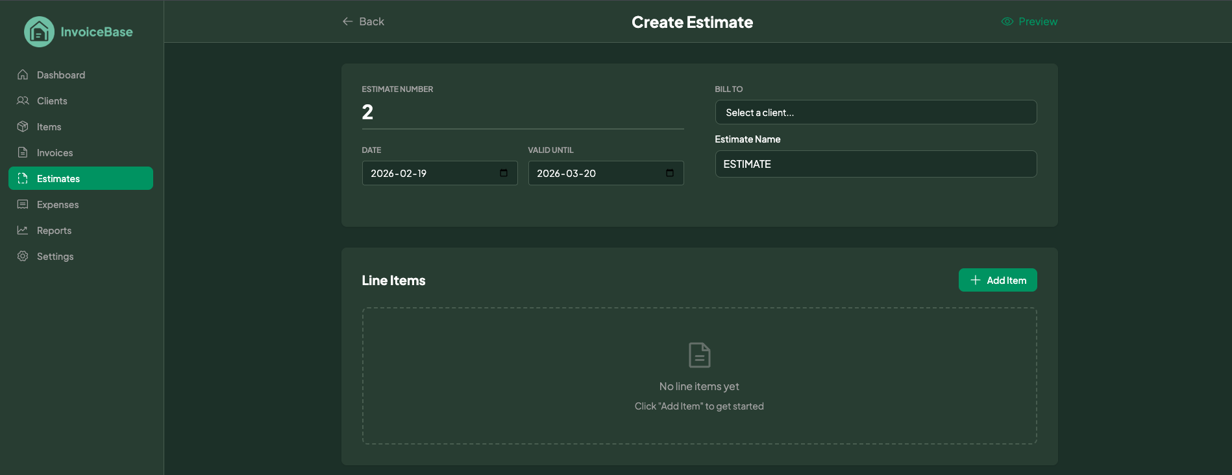Go Back to the previous page
1232x475 pixels.
click(x=363, y=21)
